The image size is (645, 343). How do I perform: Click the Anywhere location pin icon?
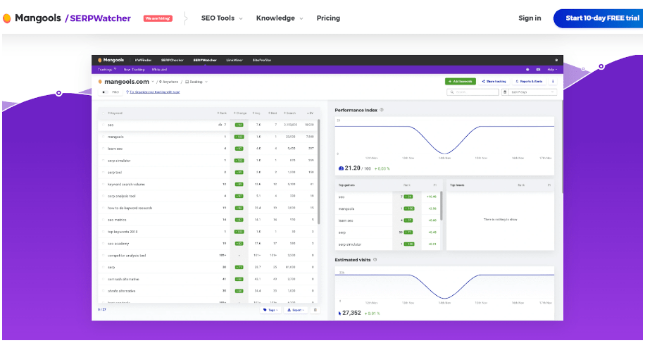pos(160,82)
